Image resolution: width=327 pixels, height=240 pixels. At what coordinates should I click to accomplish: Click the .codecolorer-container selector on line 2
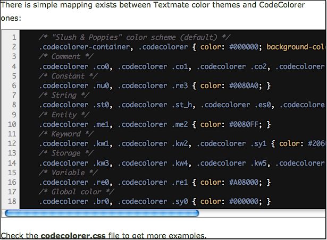coord(84,47)
